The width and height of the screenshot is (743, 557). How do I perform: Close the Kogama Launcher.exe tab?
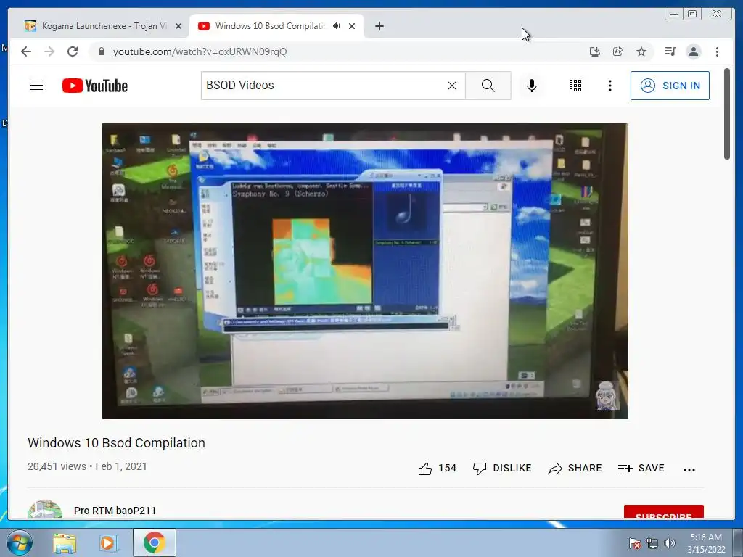click(x=178, y=26)
